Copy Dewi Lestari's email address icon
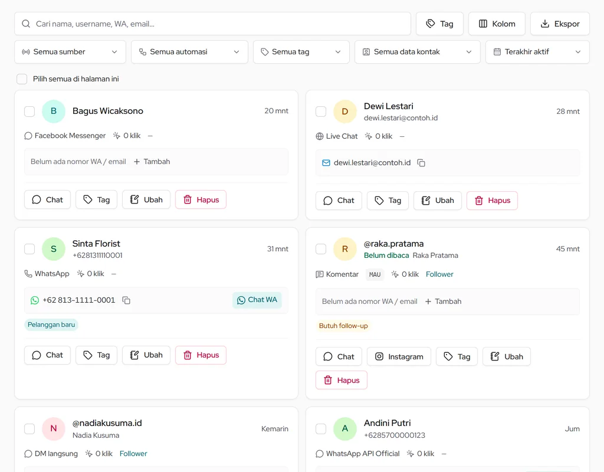 421,163
